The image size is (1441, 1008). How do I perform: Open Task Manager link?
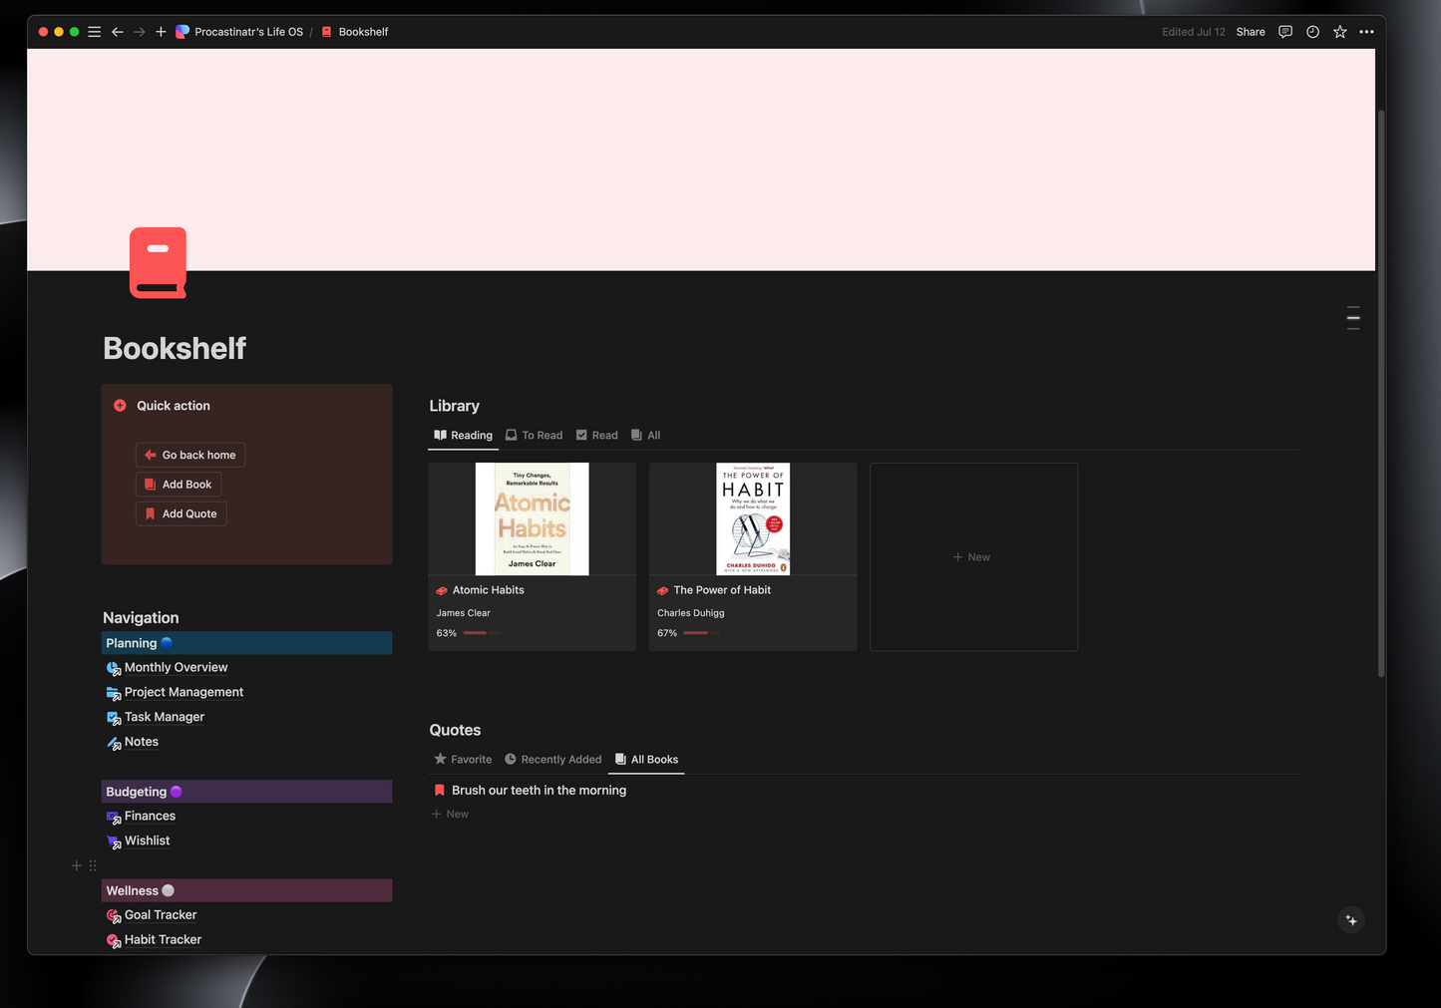point(165,717)
